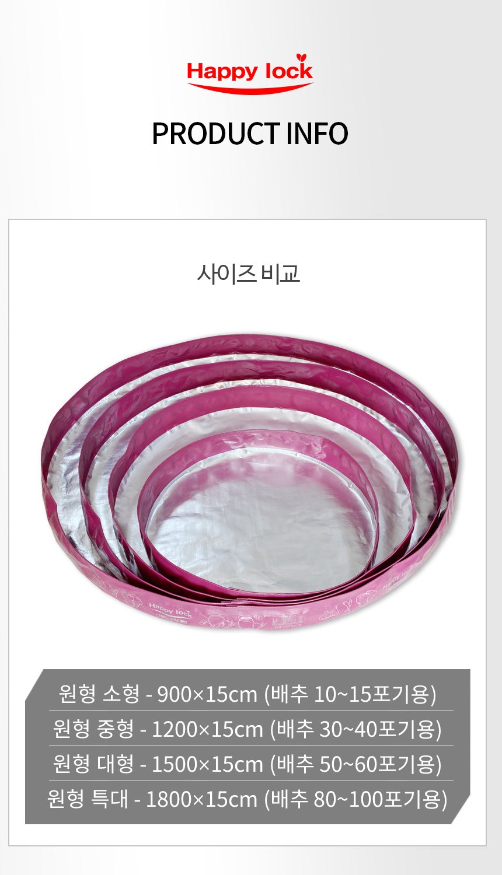Click the 900×15cm dimension text
This screenshot has width=502, height=875.
click(207, 694)
